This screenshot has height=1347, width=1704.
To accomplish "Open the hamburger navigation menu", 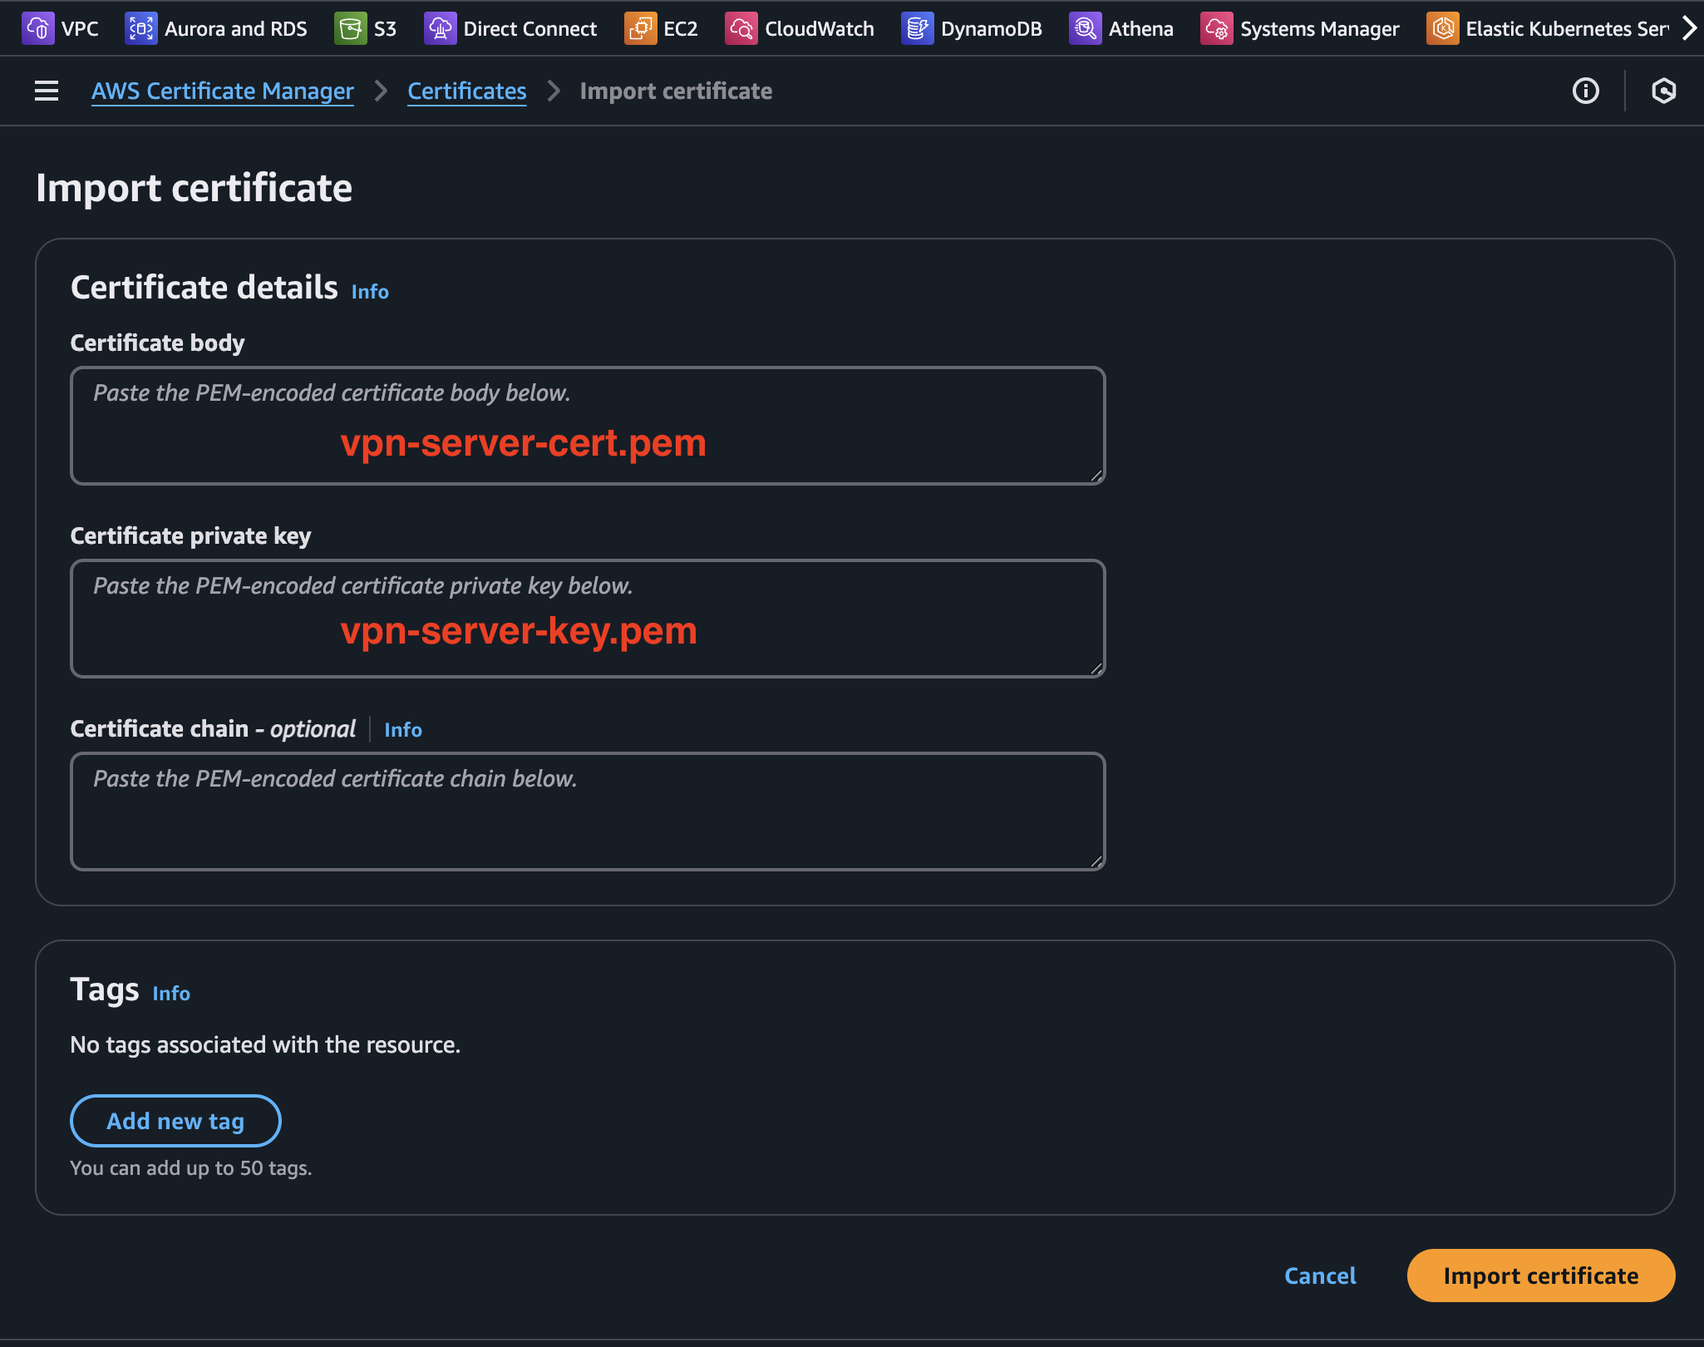I will coord(47,91).
